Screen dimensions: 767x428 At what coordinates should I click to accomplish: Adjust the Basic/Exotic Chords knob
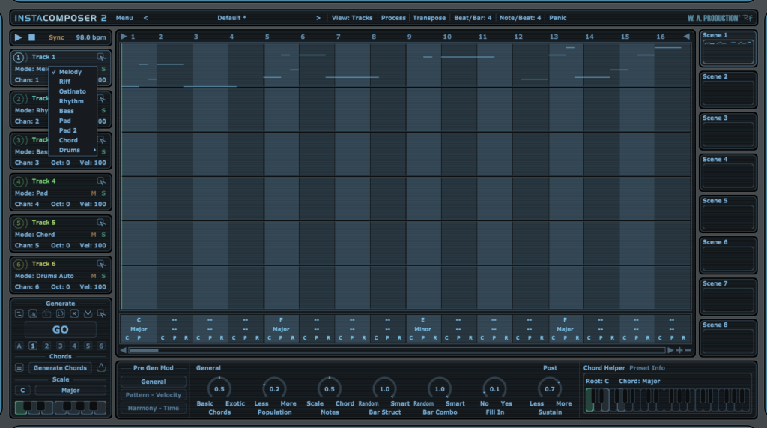[219, 389]
